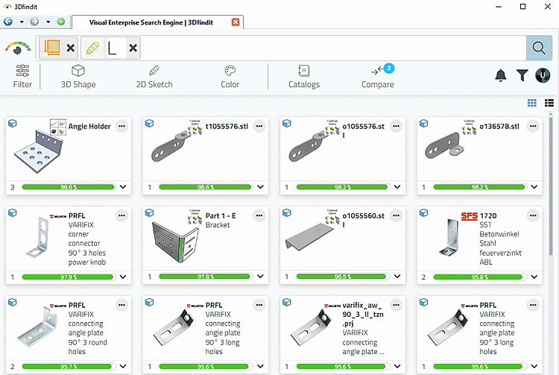Expand the o136578.stl result details

[534, 187]
